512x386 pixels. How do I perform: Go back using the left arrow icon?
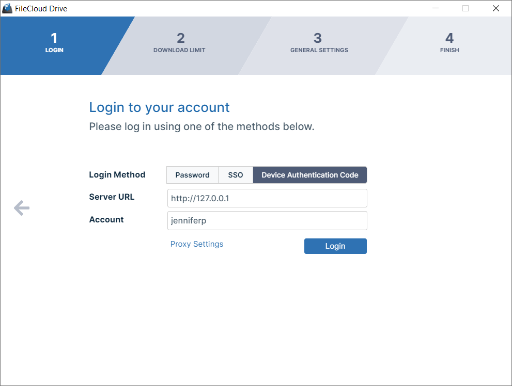[22, 208]
